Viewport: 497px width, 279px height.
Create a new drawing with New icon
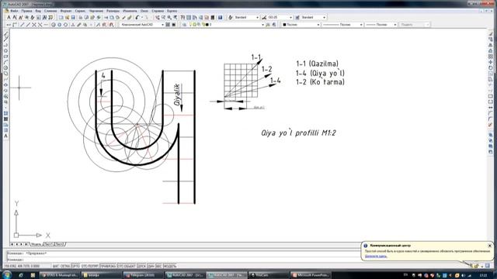pos(61,17)
